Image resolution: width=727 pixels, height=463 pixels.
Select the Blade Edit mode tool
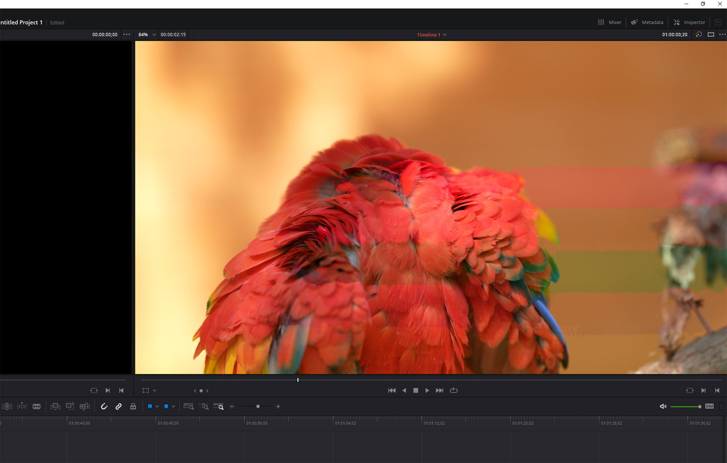tap(37, 407)
